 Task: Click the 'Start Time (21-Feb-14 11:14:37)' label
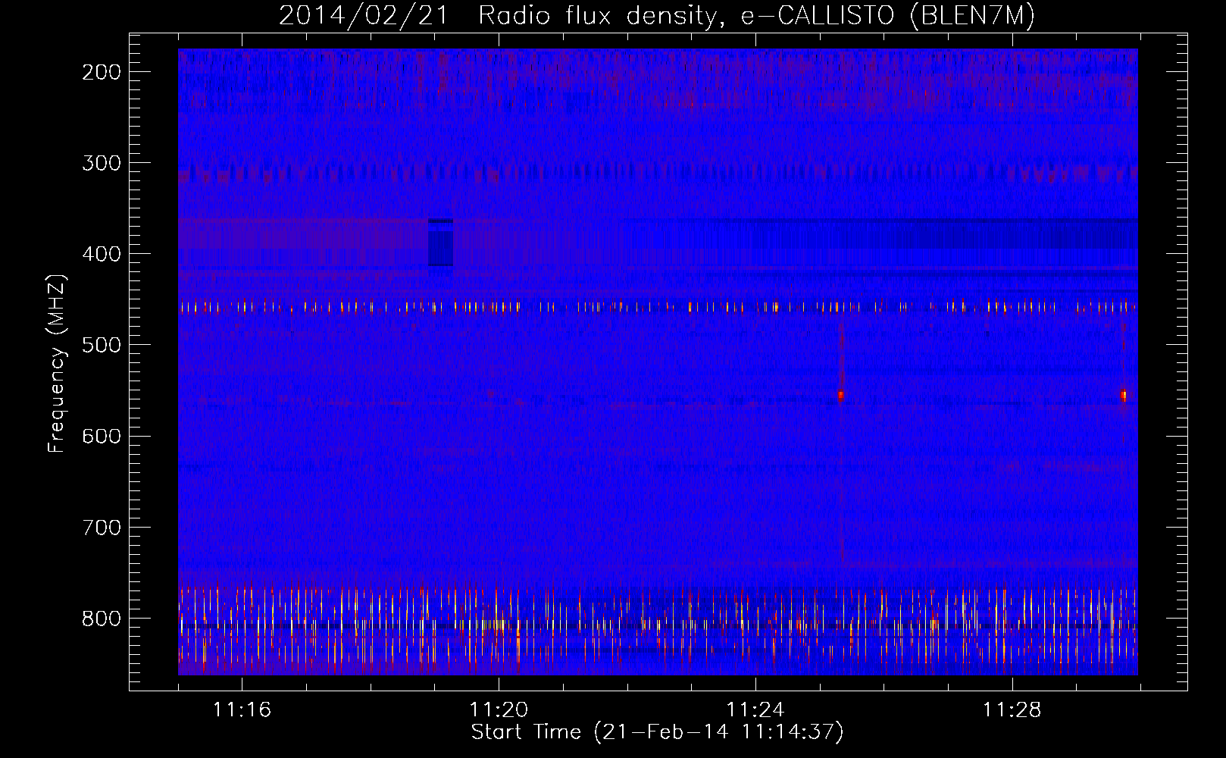pyautogui.click(x=657, y=732)
